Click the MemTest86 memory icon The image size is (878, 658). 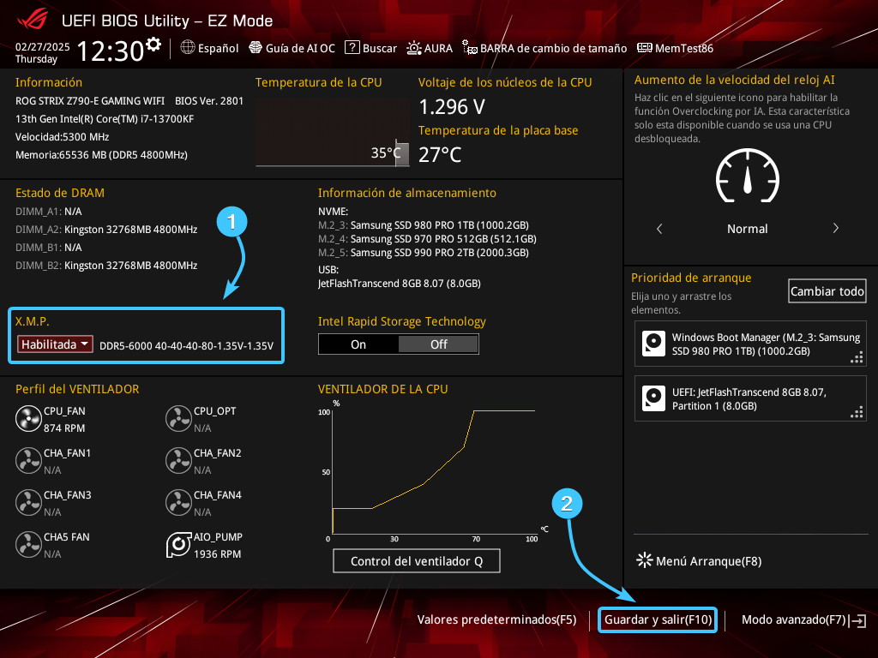click(645, 48)
